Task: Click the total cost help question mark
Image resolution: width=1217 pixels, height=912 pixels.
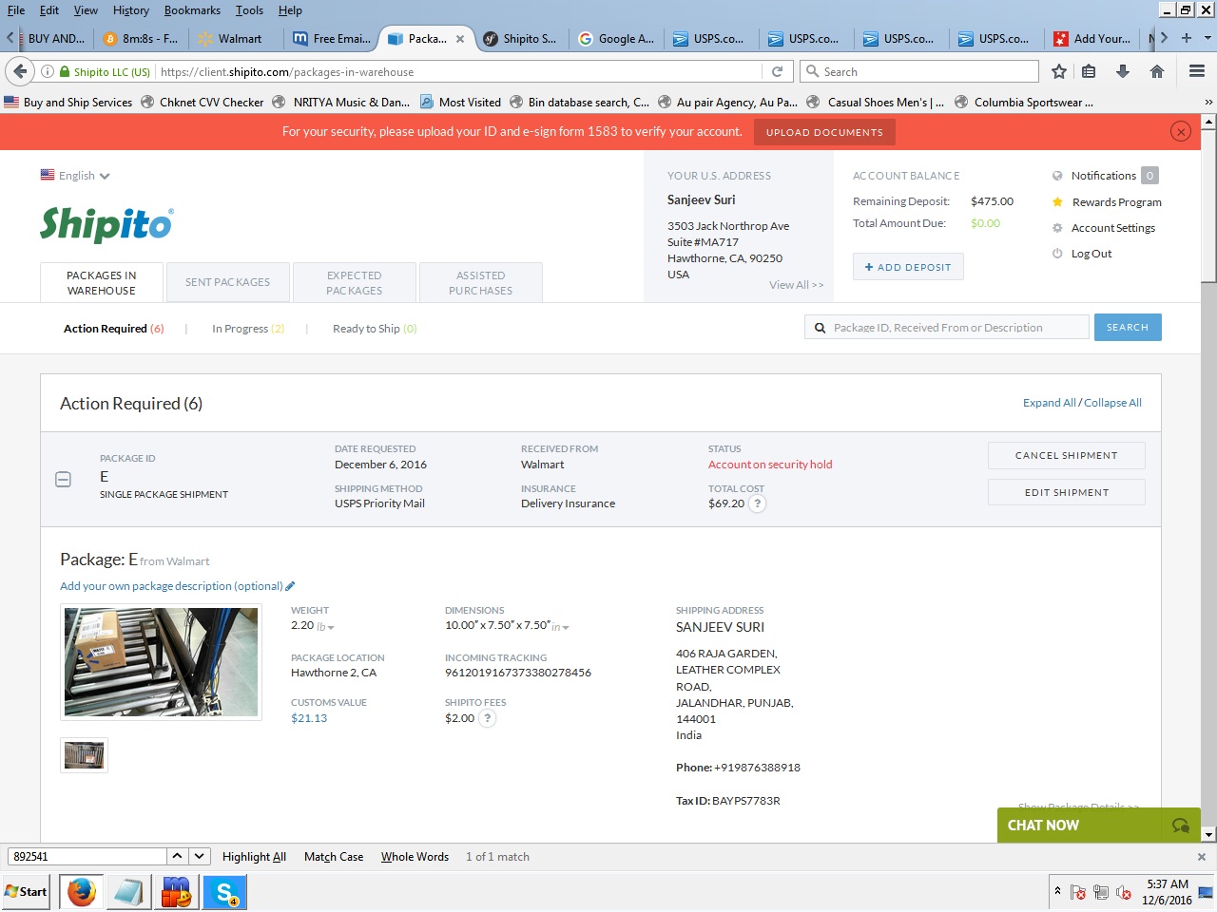Action: coord(758,503)
